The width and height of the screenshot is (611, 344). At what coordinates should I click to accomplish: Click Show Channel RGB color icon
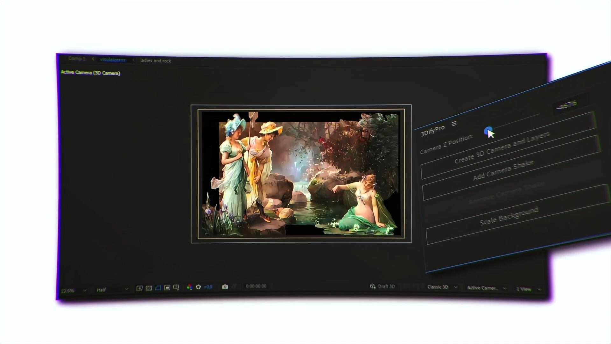(189, 287)
